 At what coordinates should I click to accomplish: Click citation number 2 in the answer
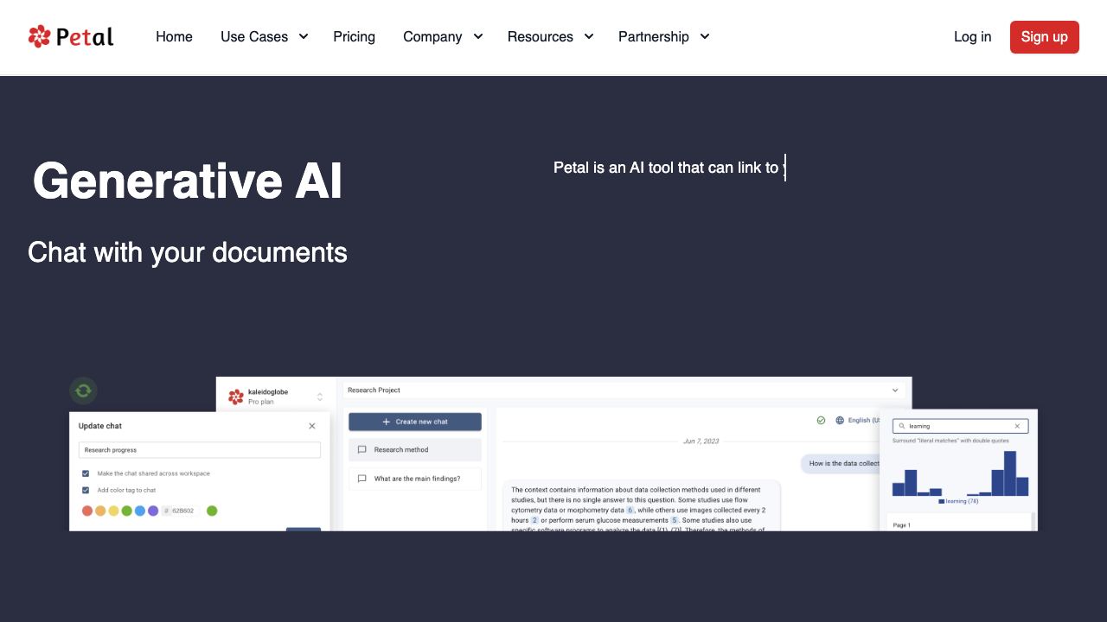(534, 520)
